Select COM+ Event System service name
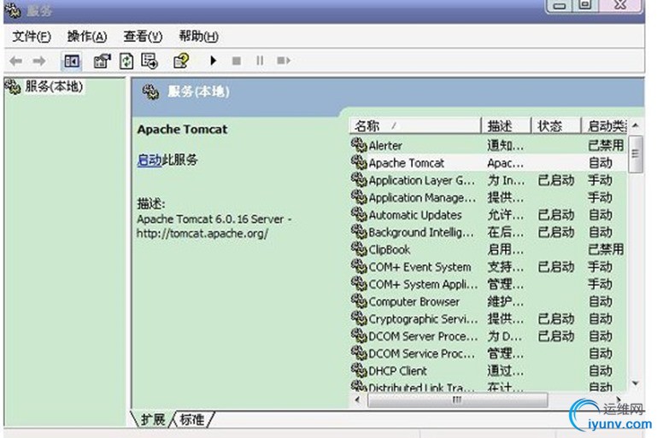Image resolution: width=657 pixels, height=438 pixels. click(419, 266)
